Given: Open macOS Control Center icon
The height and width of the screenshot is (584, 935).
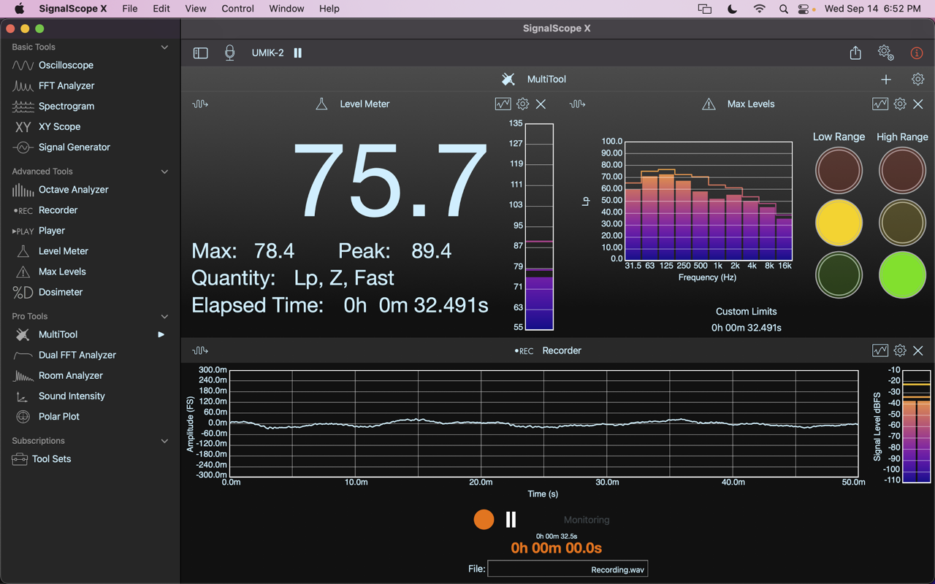Looking at the screenshot, I should point(804,9).
